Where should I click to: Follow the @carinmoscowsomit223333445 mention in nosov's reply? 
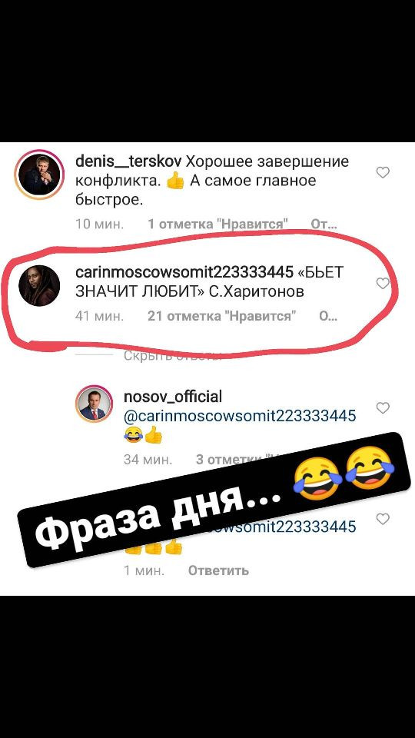tap(240, 416)
